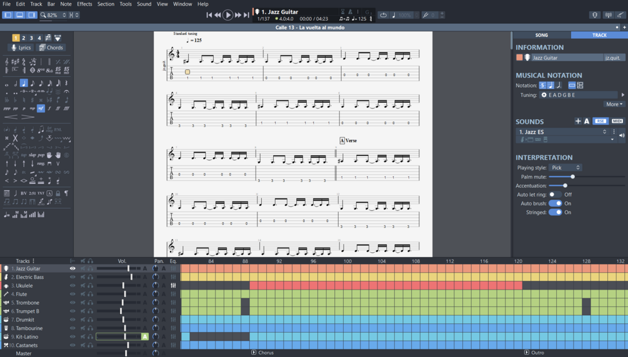
Task: Click the 2:51 timer icon
Action: [x=32, y=193]
